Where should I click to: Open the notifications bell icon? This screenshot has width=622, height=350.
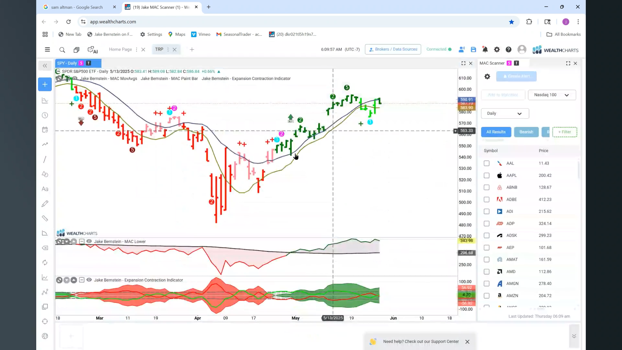pos(485,50)
